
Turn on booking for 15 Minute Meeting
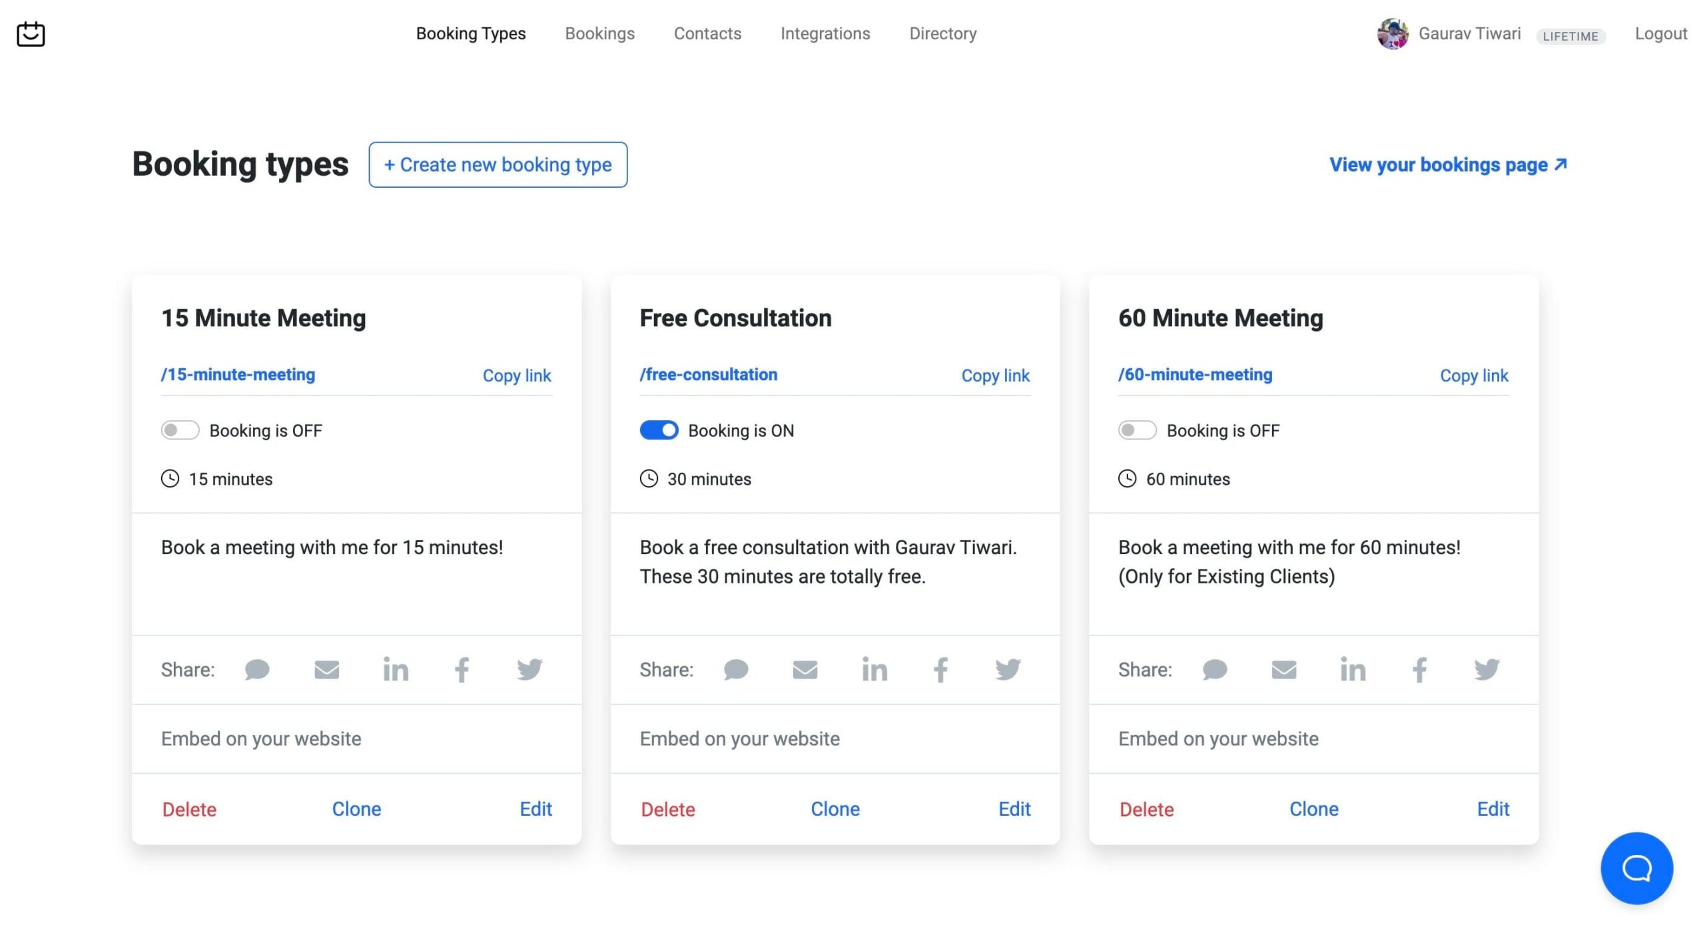pyautogui.click(x=180, y=430)
